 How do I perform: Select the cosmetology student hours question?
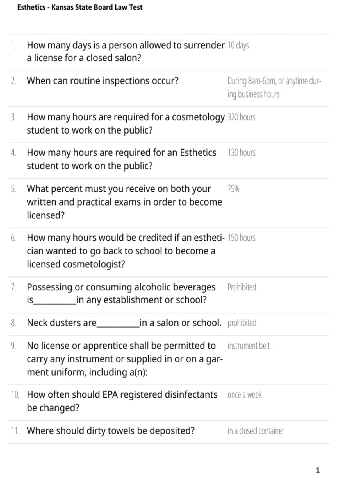coord(126,124)
